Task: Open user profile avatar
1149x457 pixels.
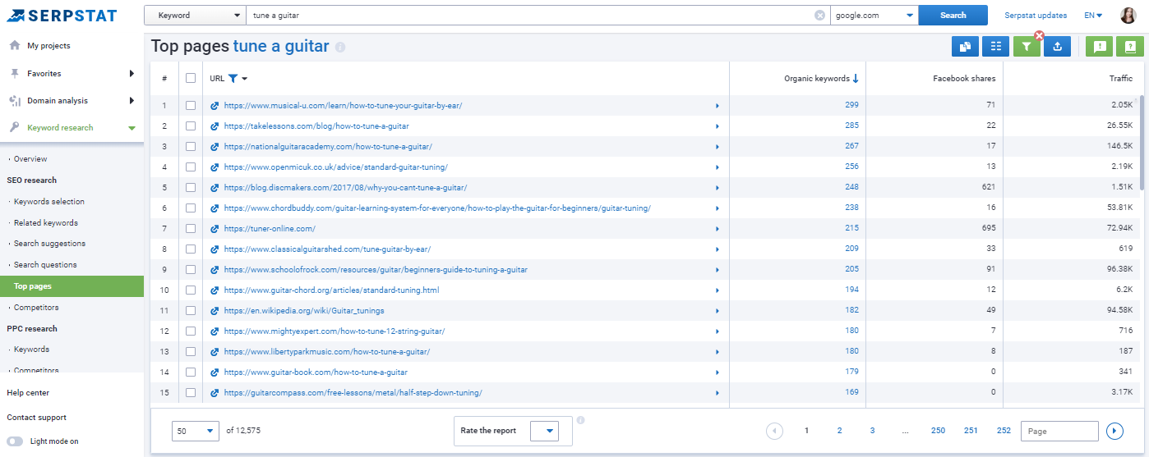Action: (1128, 16)
